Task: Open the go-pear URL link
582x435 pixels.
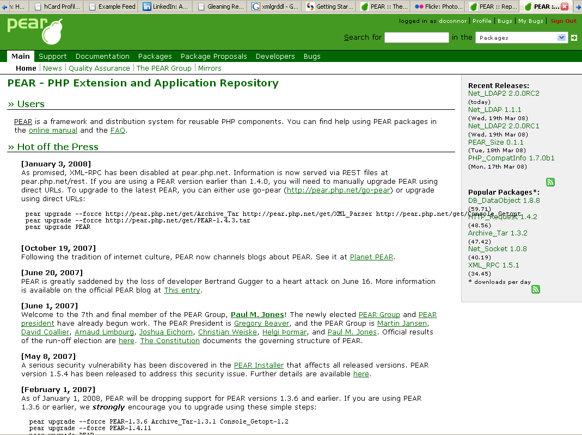Action: pyautogui.click(x=338, y=190)
